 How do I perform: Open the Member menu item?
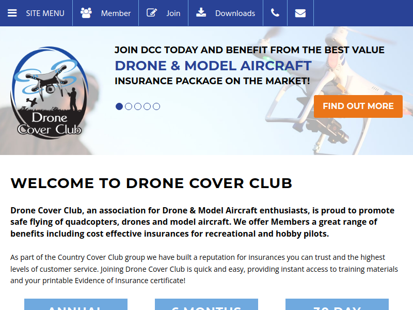pos(116,13)
